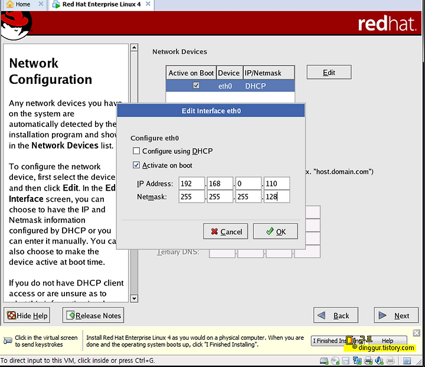Go Back to previous installer step

click(336, 315)
